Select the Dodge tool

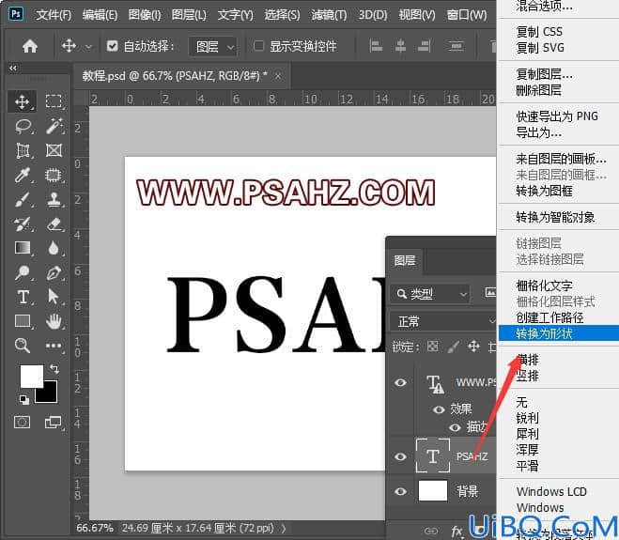pyautogui.click(x=23, y=272)
